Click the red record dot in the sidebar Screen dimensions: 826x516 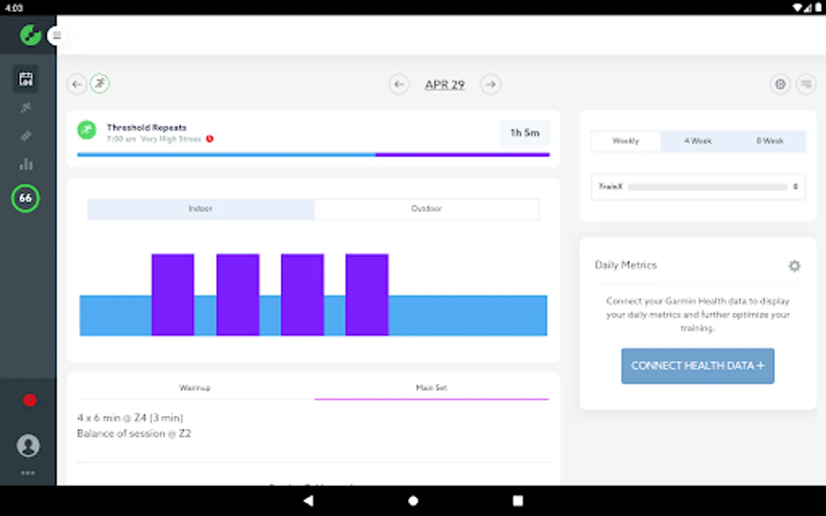pyautogui.click(x=30, y=400)
